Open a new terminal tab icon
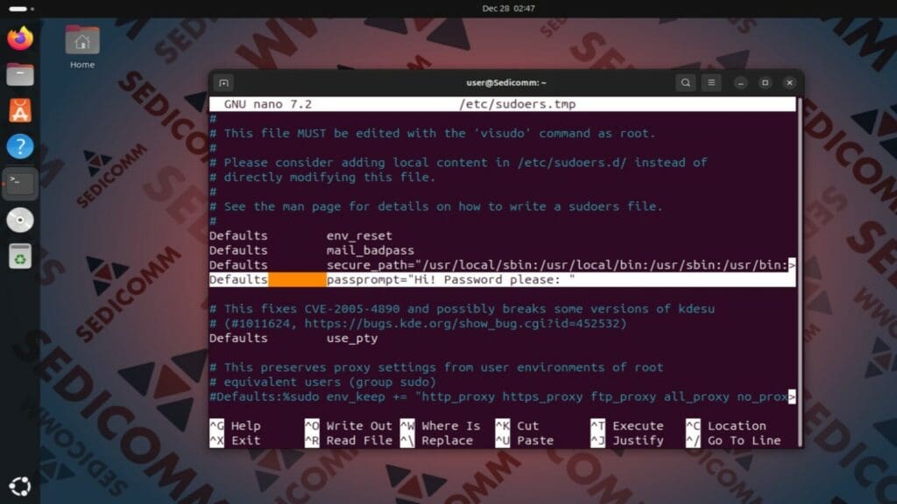The height and width of the screenshot is (504, 897). pyautogui.click(x=223, y=81)
